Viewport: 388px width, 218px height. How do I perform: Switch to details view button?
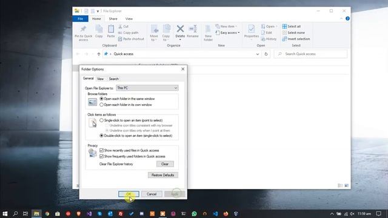tap(340, 185)
